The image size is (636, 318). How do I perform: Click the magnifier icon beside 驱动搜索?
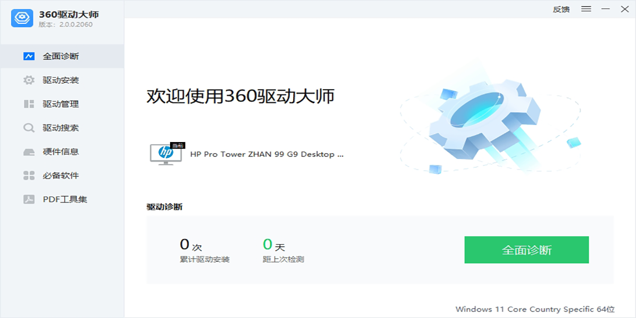[x=29, y=128]
